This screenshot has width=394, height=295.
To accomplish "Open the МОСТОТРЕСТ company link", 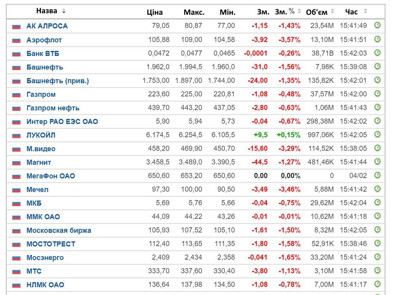I will pos(51,244).
